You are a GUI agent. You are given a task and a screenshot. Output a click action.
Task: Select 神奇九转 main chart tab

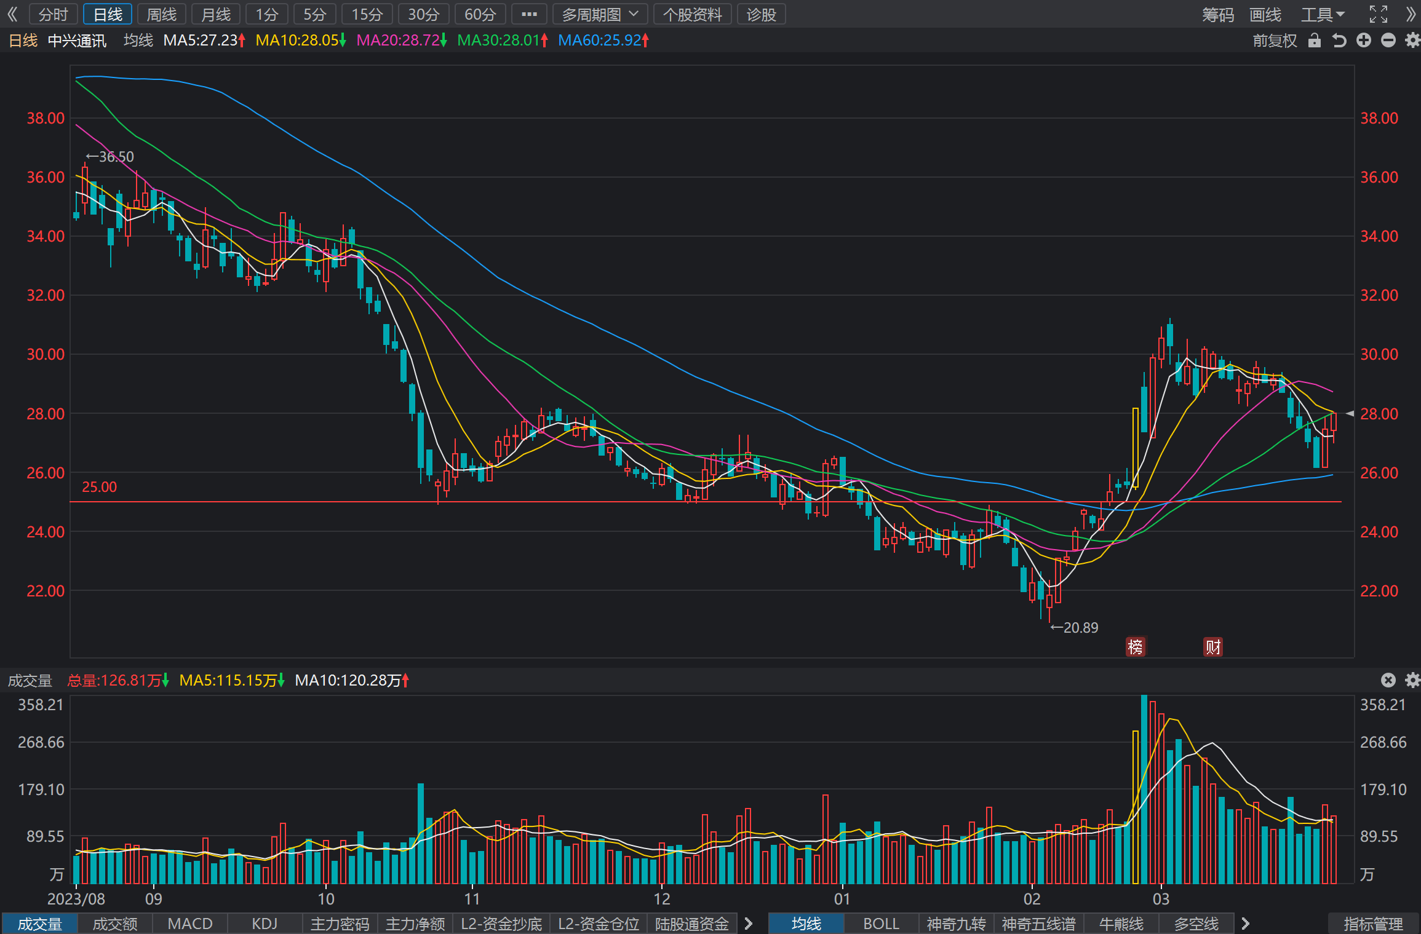957,924
